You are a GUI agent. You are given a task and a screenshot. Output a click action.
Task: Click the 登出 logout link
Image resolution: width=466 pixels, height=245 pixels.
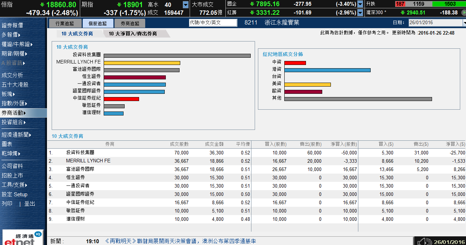tap(30, 204)
